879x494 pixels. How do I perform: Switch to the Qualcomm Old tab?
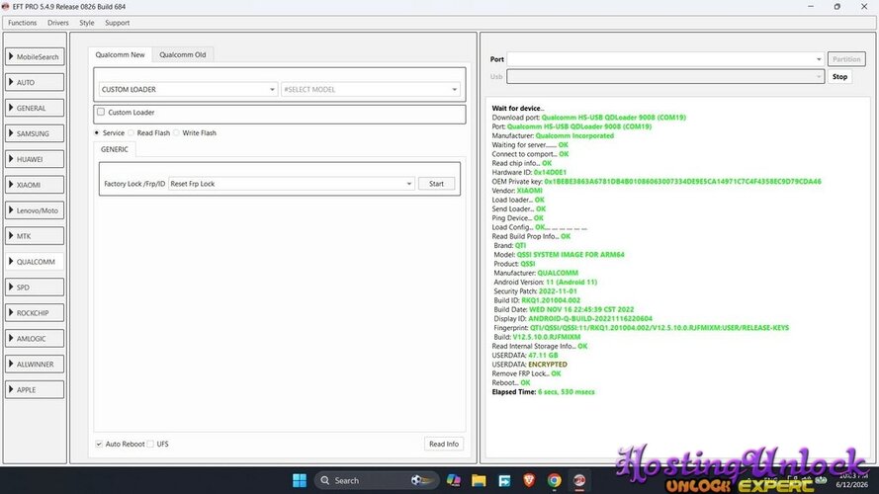(183, 55)
